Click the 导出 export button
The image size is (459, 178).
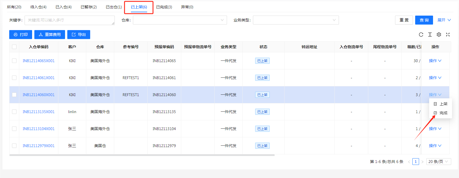coord(79,35)
